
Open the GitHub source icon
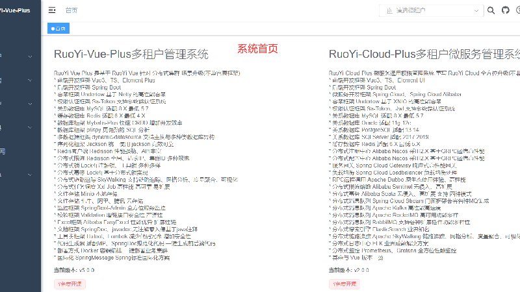pyautogui.click(x=506, y=10)
